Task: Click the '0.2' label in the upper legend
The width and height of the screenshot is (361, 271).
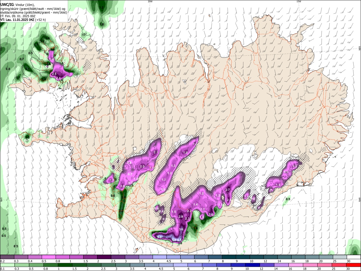Action: (x=3, y=261)
